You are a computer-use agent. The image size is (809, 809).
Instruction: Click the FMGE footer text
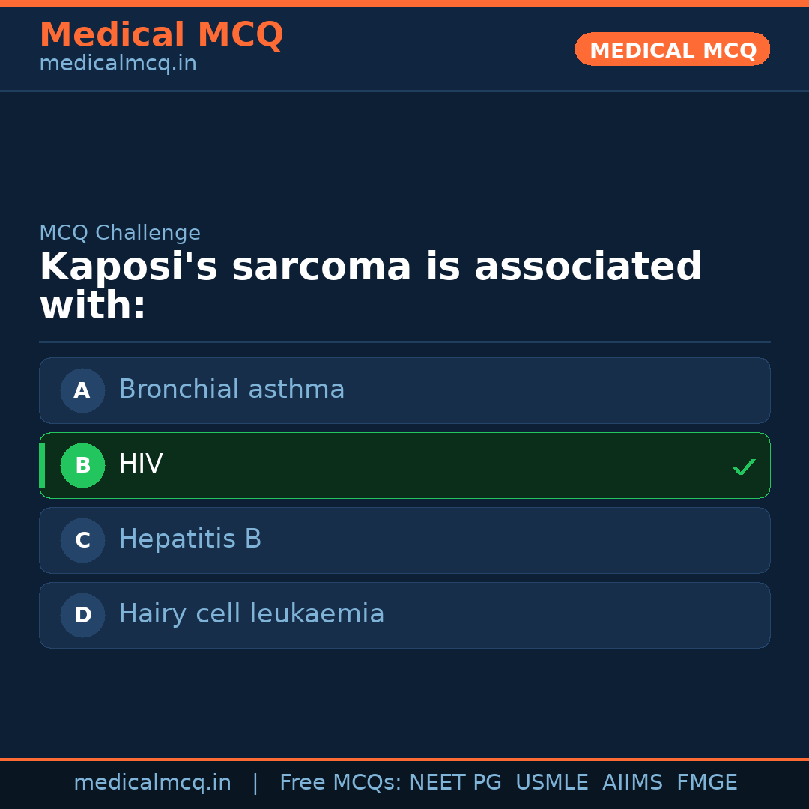tap(706, 783)
